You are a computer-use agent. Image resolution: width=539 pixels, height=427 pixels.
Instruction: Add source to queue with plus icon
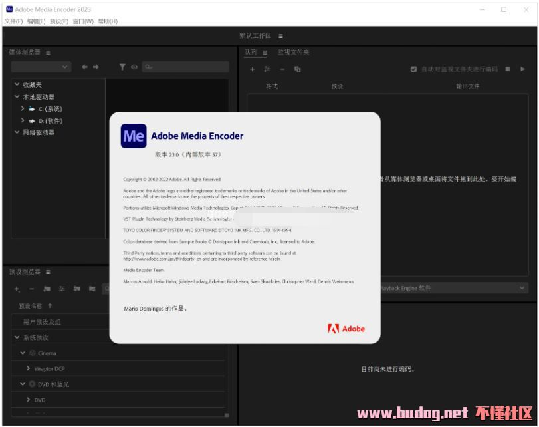pyautogui.click(x=252, y=69)
